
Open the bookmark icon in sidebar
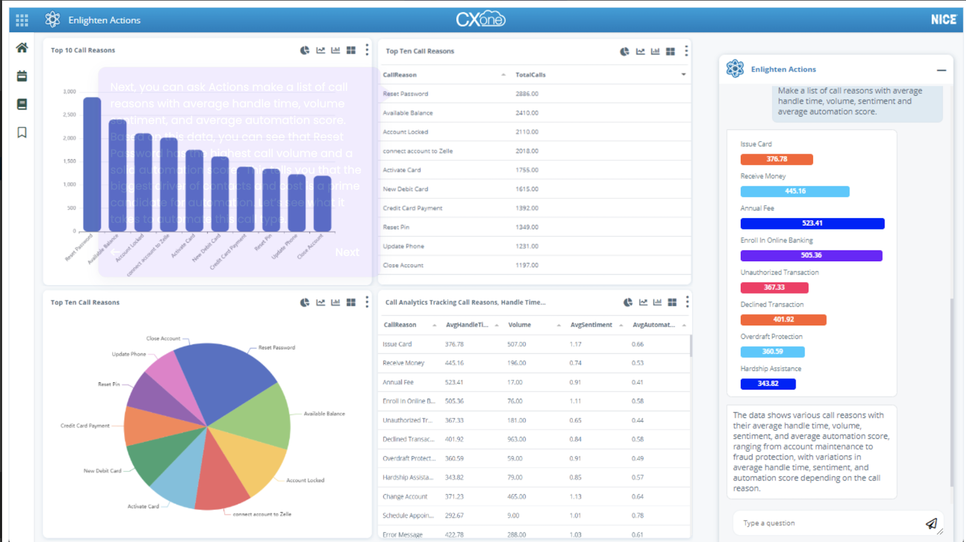(22, 132)
